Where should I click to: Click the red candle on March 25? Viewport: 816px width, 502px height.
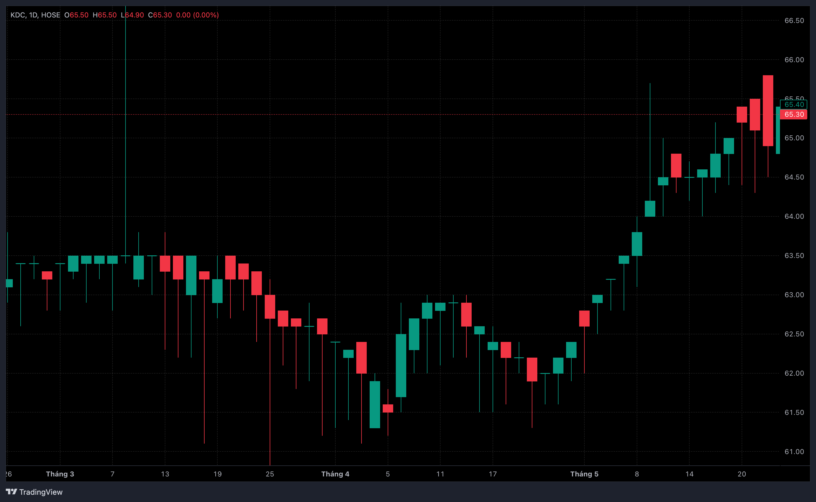click(x=270, y=307)
